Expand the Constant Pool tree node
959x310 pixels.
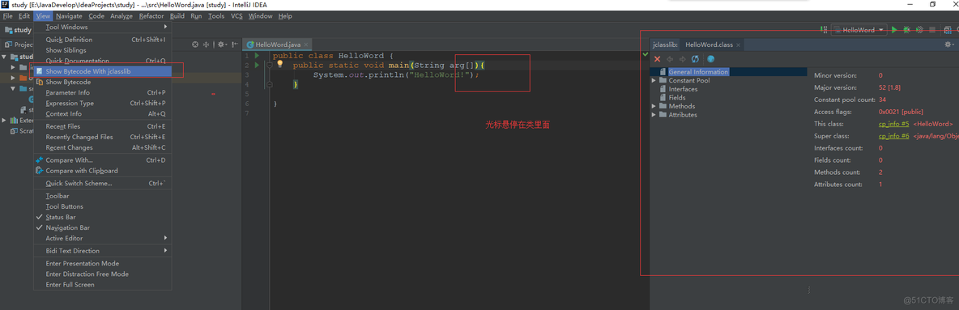point(654,80)
